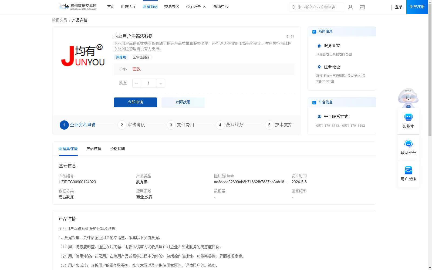
Task: Click step 3 支付费用
Action: click(x=180, y=125)
